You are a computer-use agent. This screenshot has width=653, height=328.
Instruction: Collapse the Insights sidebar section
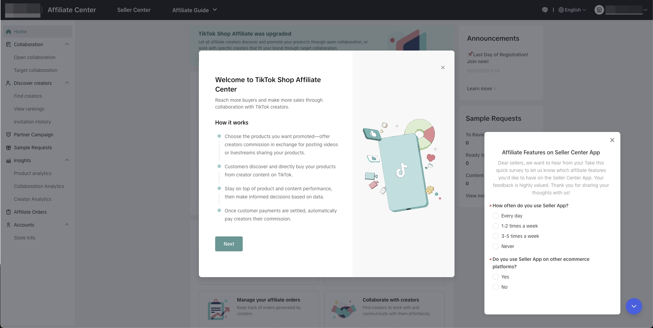(67, 160)
